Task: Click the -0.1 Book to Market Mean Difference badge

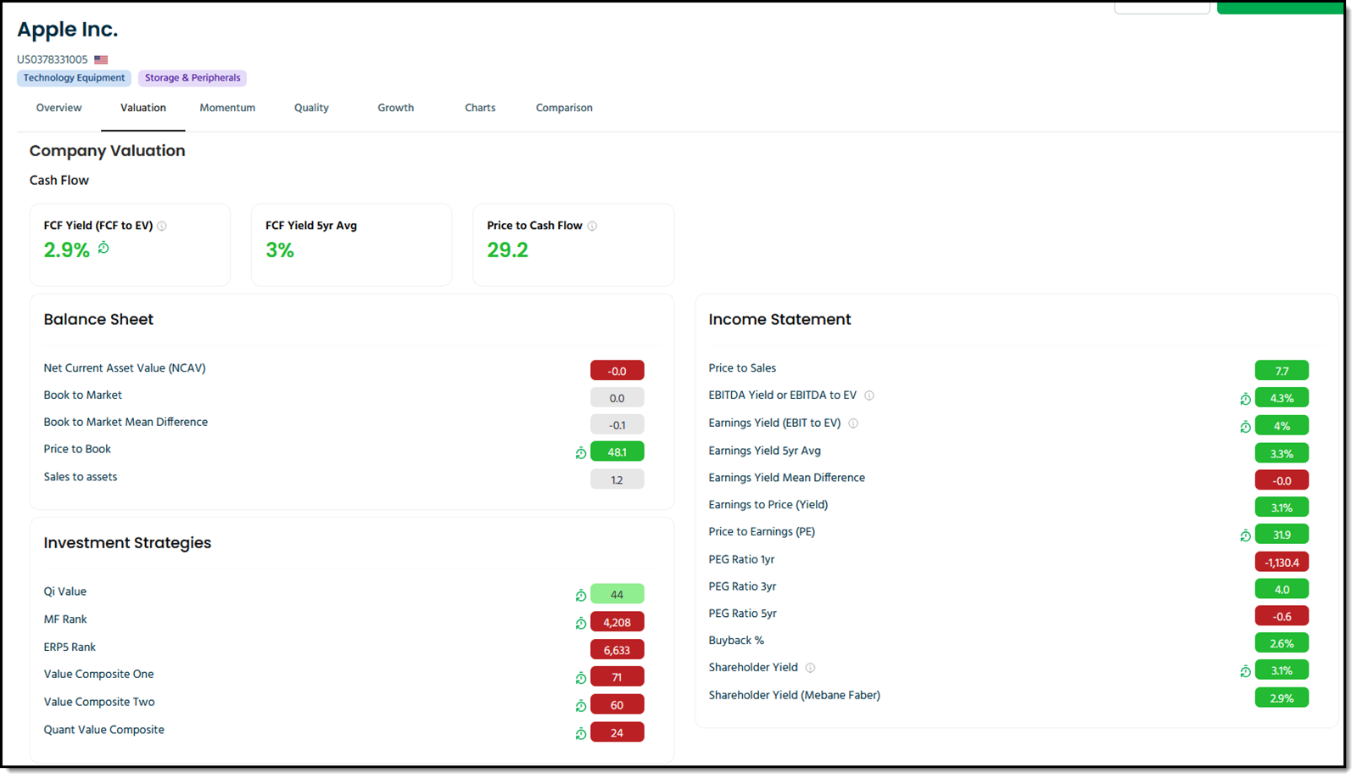Action: (617, 425)
